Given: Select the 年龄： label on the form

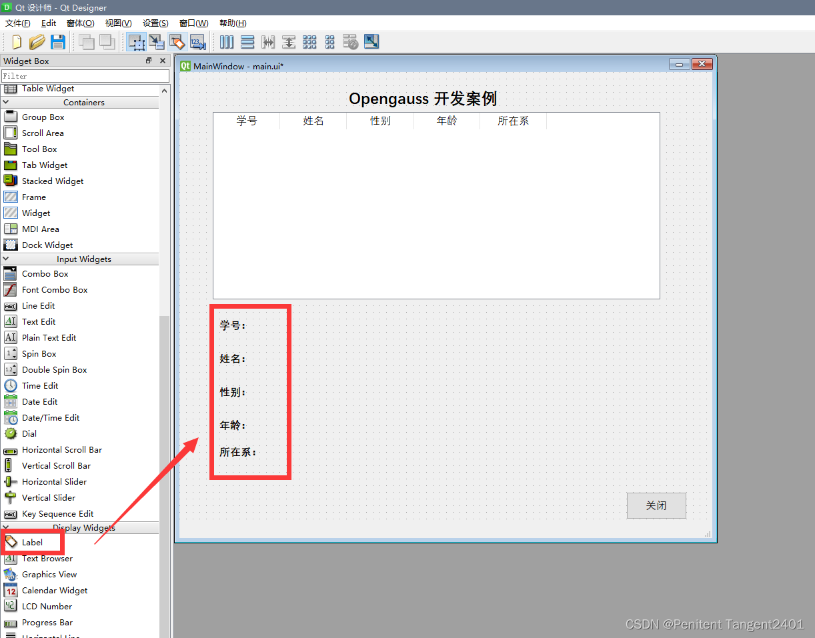Looking at the screenshot, I should pyautogui.click(x=233, y=425).
